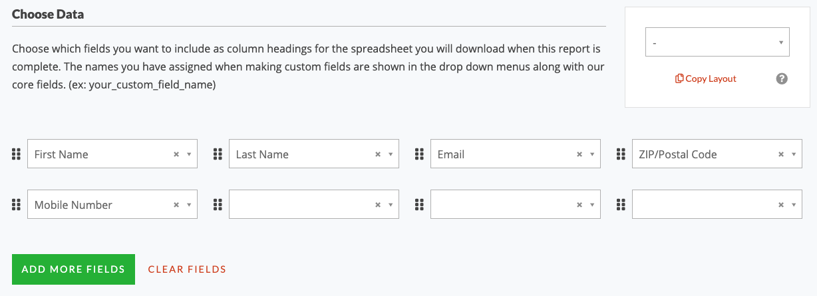Screen dimensions: 817x296
Task: Click the Copy Layout link
Action: coord(706,78)
